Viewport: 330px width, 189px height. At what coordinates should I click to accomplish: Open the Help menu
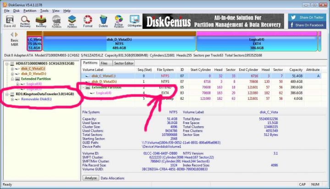point(67,11)
